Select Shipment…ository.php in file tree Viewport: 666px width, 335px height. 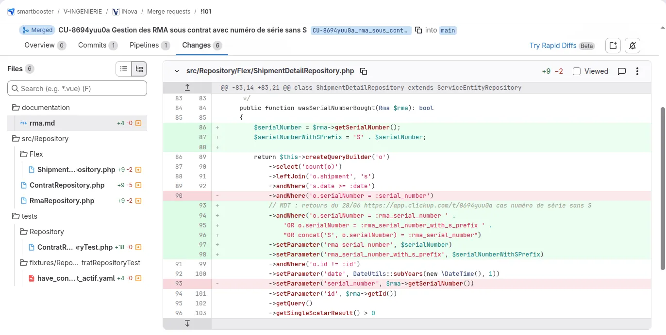77,170
